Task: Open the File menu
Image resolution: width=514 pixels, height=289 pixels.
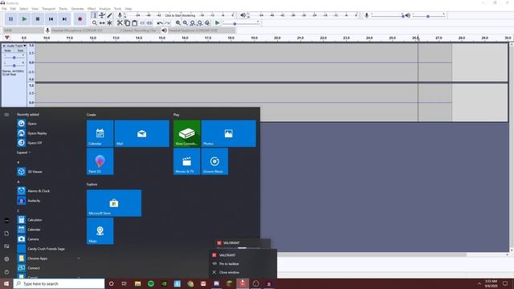Action: coord(4,9)
